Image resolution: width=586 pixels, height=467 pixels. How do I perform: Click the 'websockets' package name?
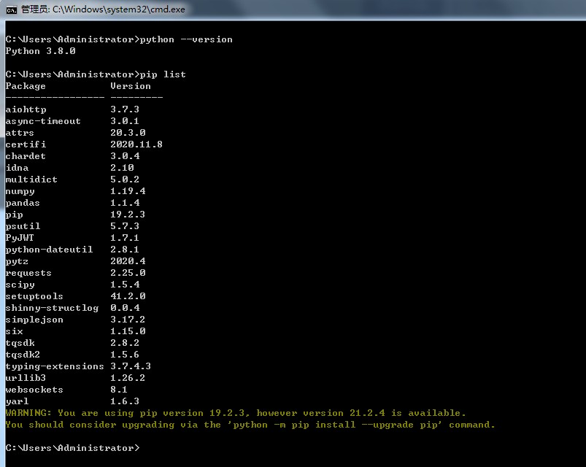(x=34, y=390)
